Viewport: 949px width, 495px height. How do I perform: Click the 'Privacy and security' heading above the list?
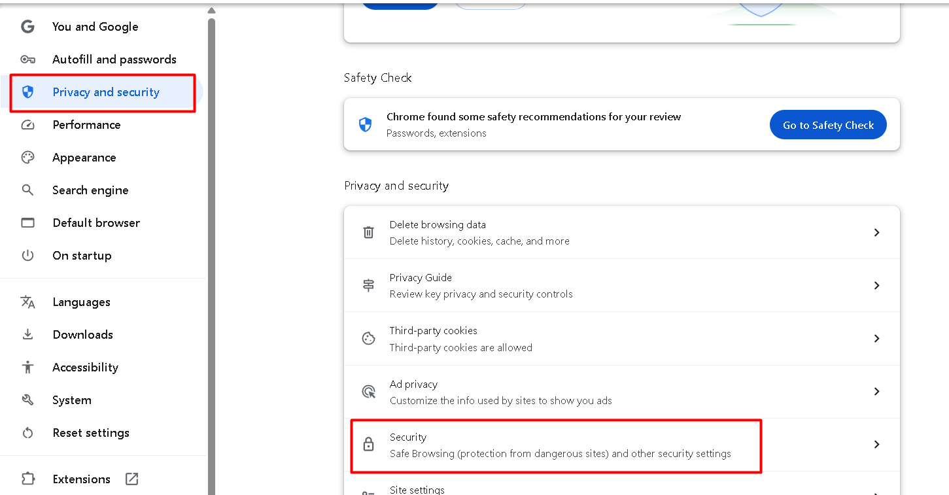coord(396,186)
